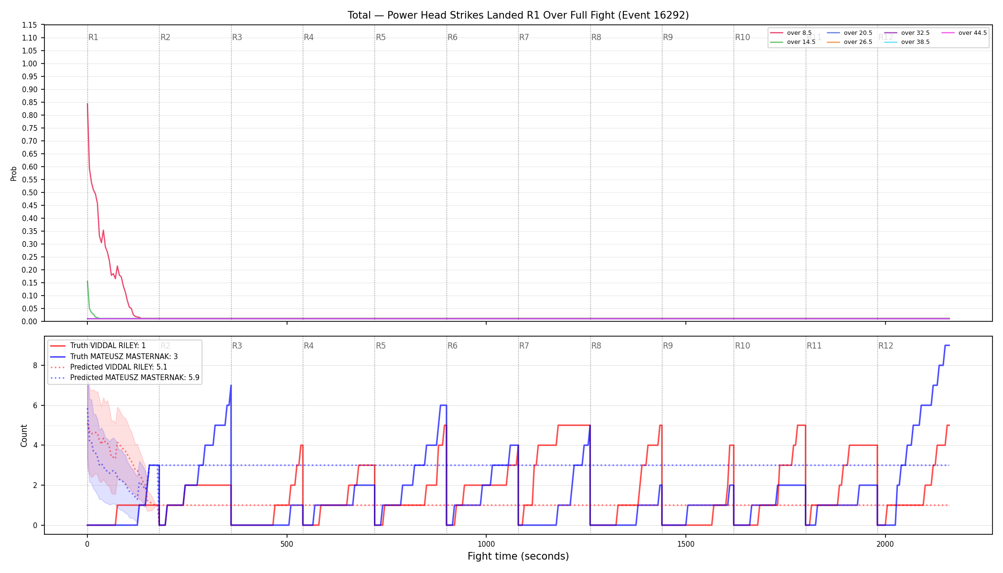The image size is (1003, 573).
Task: Click the 500 tick on the time axis
Action: pyautogui.click(x=287, y=544)
